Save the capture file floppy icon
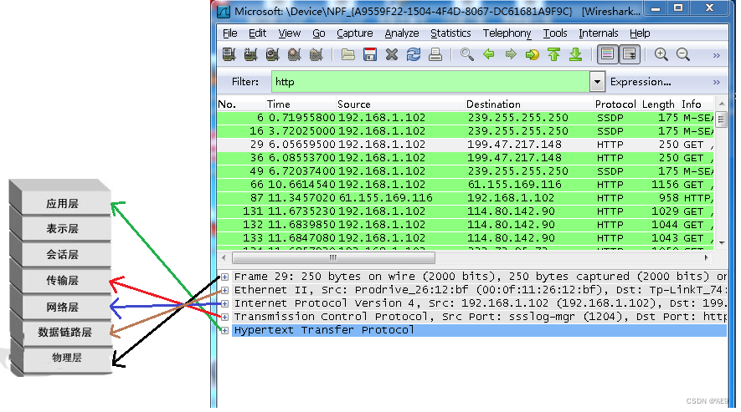This screenshot has height=412, width=741. click(370, 55)
